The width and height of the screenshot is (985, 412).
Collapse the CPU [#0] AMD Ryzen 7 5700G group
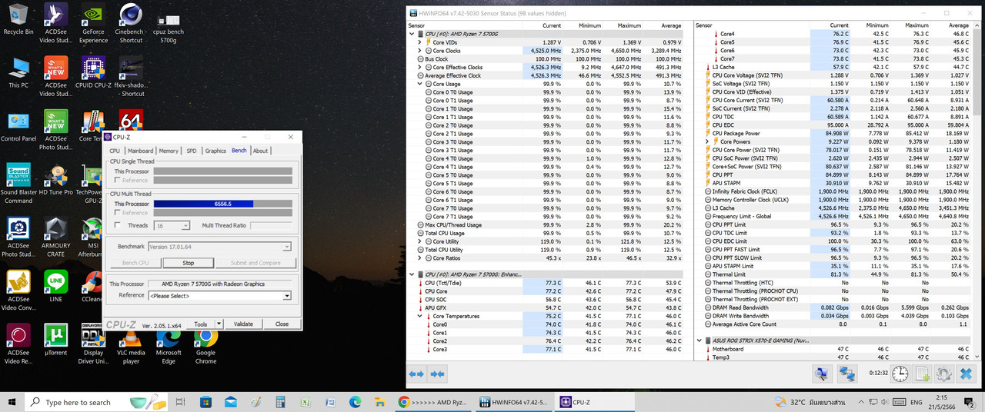(412, 34)
